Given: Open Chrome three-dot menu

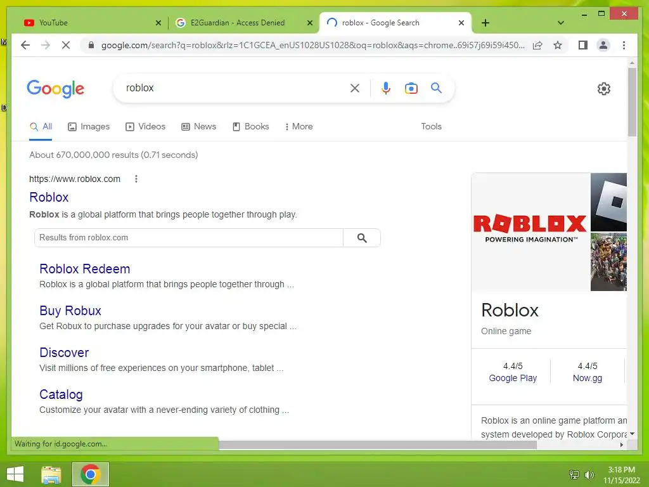Looking at the screenshot, I should click(624, 45).
